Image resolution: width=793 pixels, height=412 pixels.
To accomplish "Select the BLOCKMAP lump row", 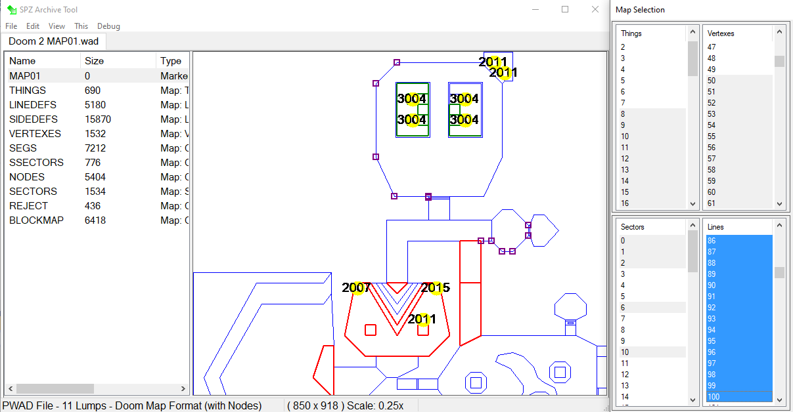I will (x=97, y=220).
